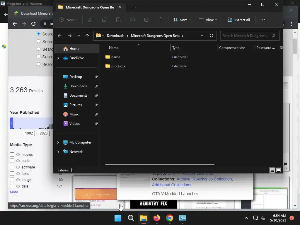Image resolution: width=300 pixels, height=225 pixels.
Task: Click the notification badge in system tray
Action: tap(292, 218)
